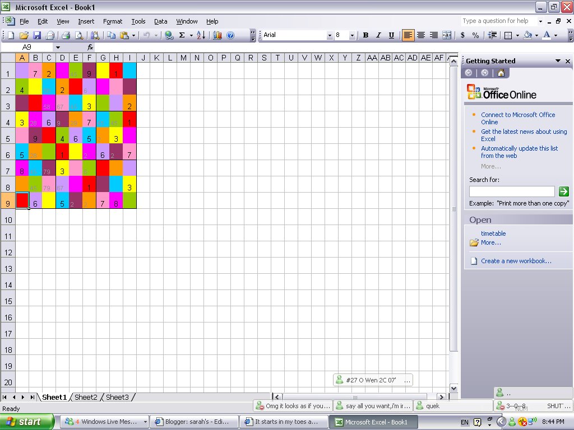This screenshot has height=430, width=574.
Task: Open Windows Live Messenger taskbar group
Action: [x=105, y=422]
